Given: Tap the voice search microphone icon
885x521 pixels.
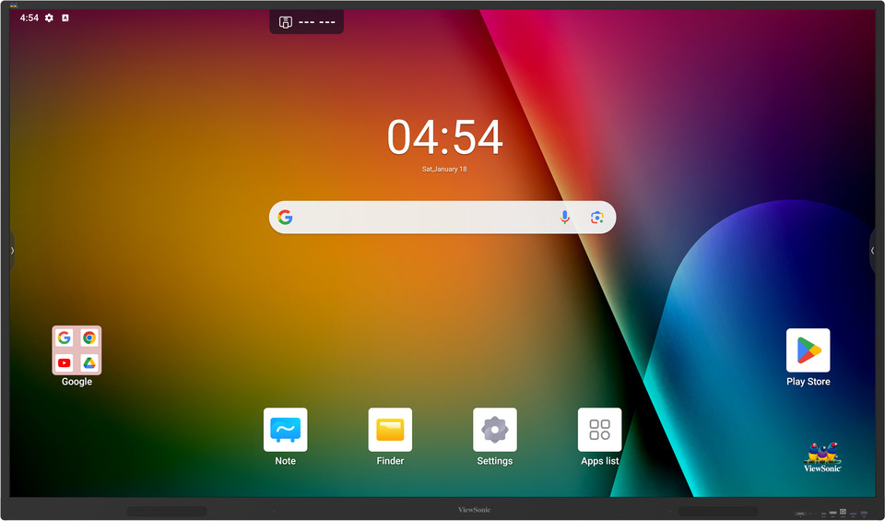Looking at the screenshot, I should (565, 218).
